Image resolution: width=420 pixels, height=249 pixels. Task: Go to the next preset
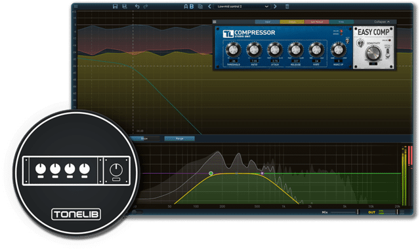[x=275, y=7]
